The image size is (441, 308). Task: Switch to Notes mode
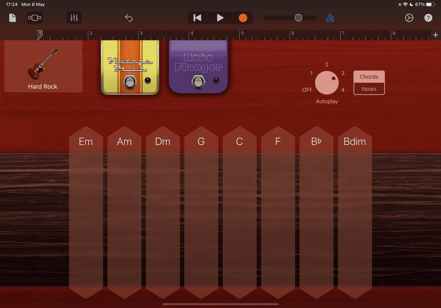coord(369,89)
